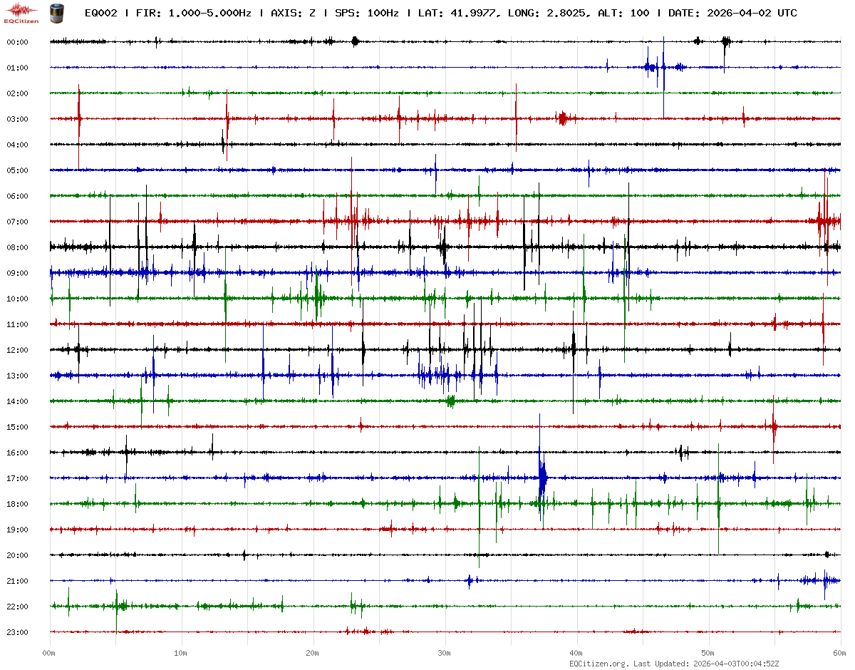Select the 00:00 hour row label

coord(17,42)
